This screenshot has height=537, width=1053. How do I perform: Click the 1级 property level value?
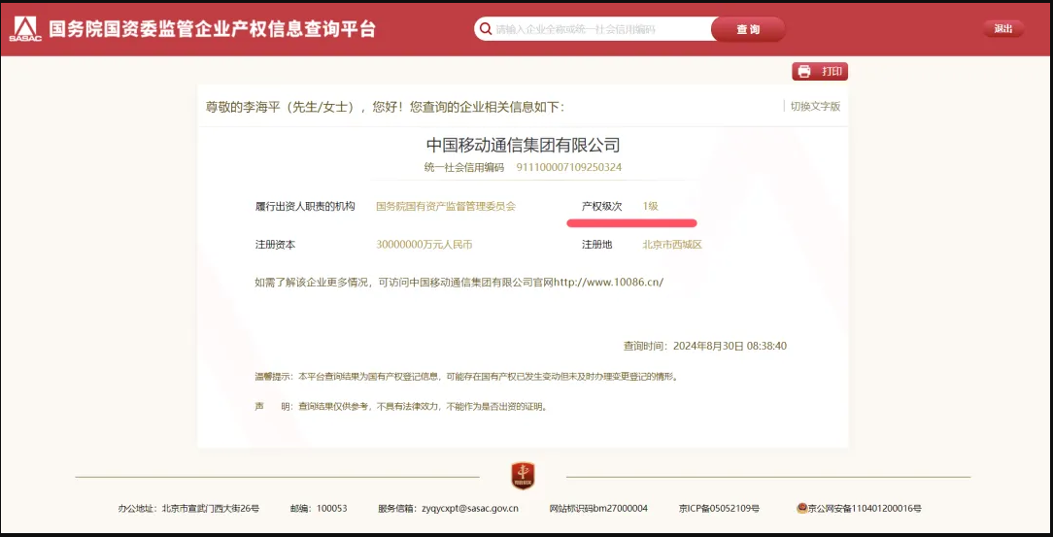point(650,206)
